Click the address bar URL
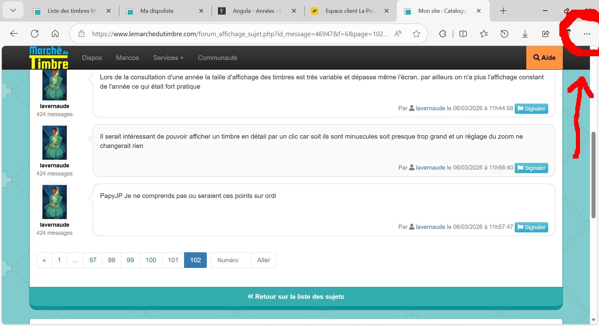The width and height of the screenshot is (599, 326). pyautogui.click(x=240, y=34)
